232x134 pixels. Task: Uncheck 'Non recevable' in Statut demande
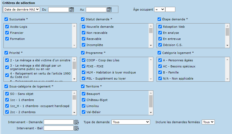83,33
